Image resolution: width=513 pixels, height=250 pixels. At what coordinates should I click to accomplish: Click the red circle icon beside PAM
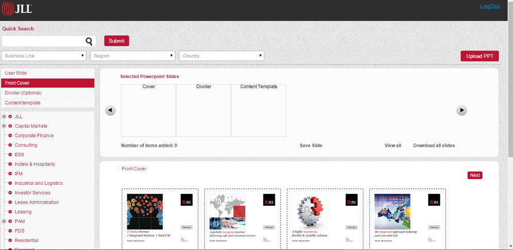(x=10, y=221)
